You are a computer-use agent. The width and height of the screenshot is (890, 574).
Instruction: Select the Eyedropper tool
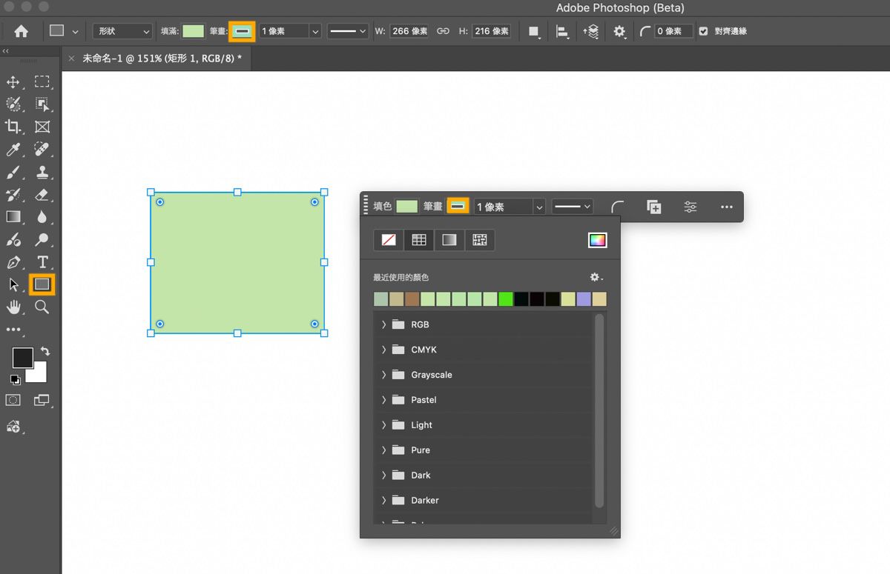[x=13, y=150]
